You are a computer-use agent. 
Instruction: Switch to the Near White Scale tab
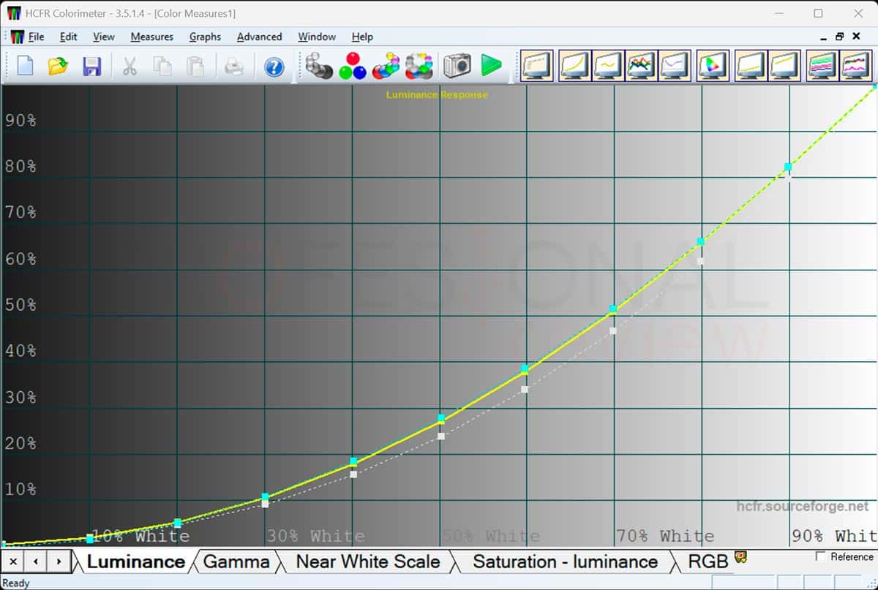[367, 561]
